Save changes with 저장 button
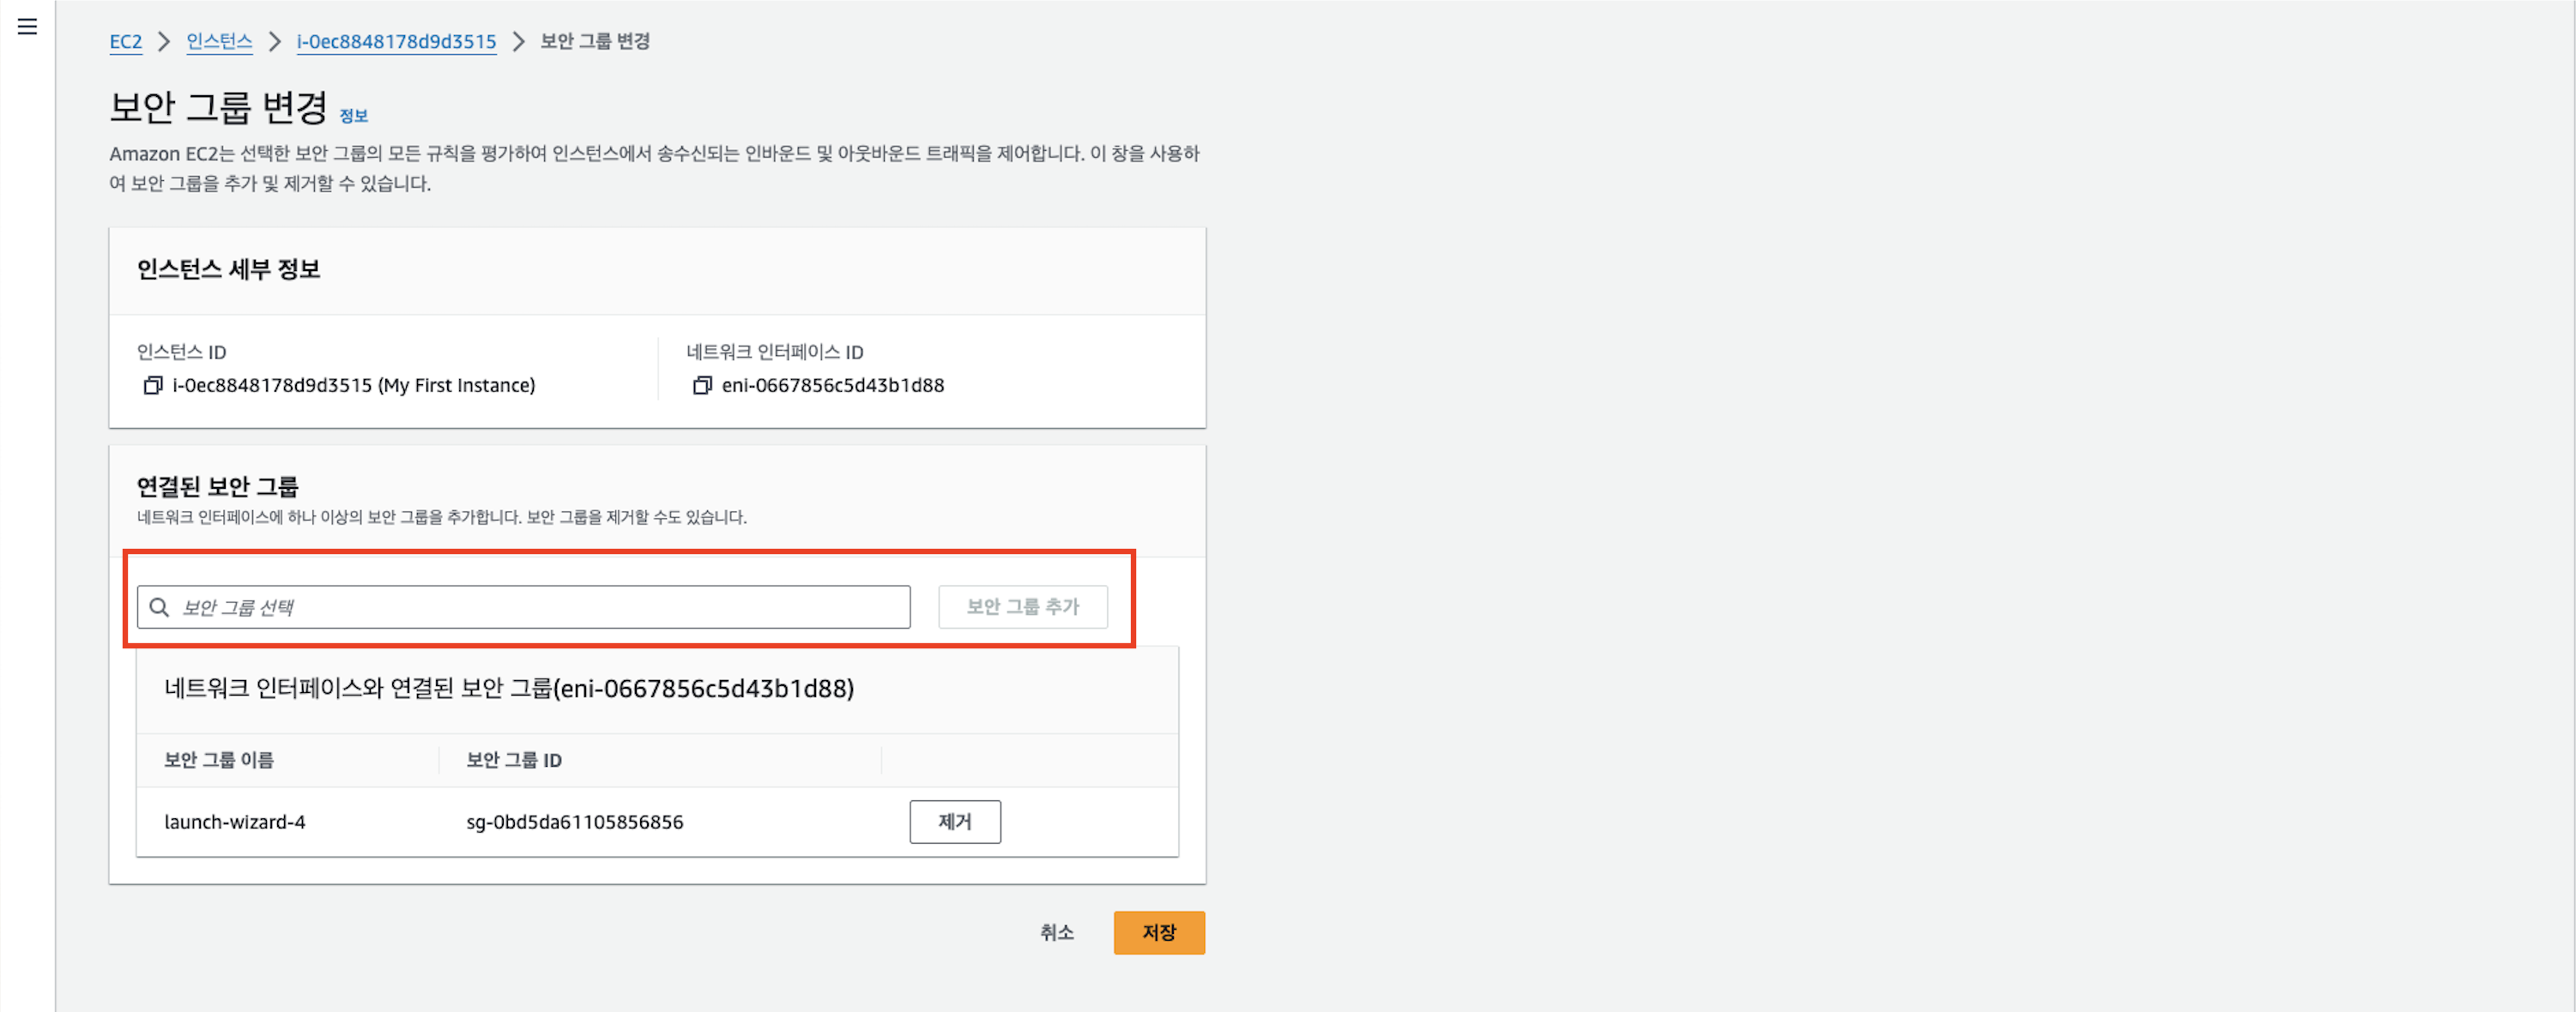Viewport: 2576px width, 1012px height. tap(1158, 932)
